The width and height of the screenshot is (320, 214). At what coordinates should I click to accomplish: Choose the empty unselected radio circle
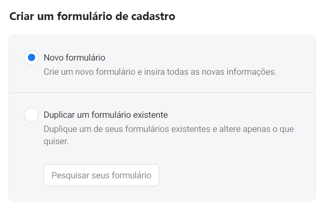pyautogui.click(x=31, y=115)
